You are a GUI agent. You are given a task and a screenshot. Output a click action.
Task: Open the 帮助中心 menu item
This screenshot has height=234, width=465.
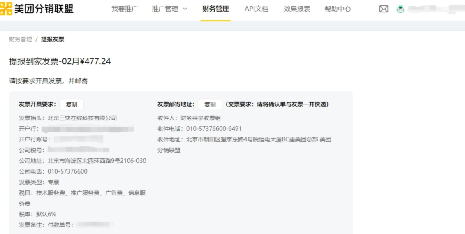coord(338,9)
